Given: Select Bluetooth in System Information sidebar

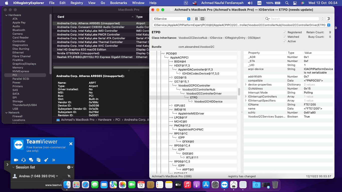Looking at the screenshot, I should [x=19, y=30].
